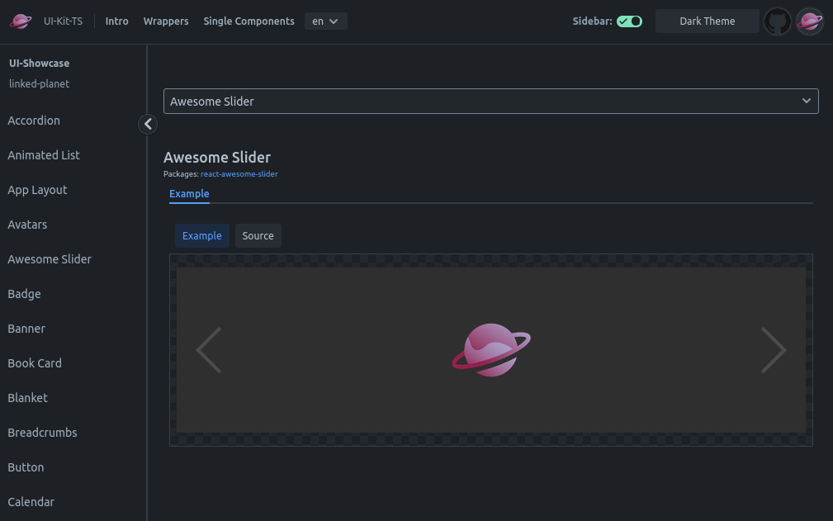The width and height of the screenshot is (833, 521).
Task: Switch theme using Dark Theme button
Action: 707,21
